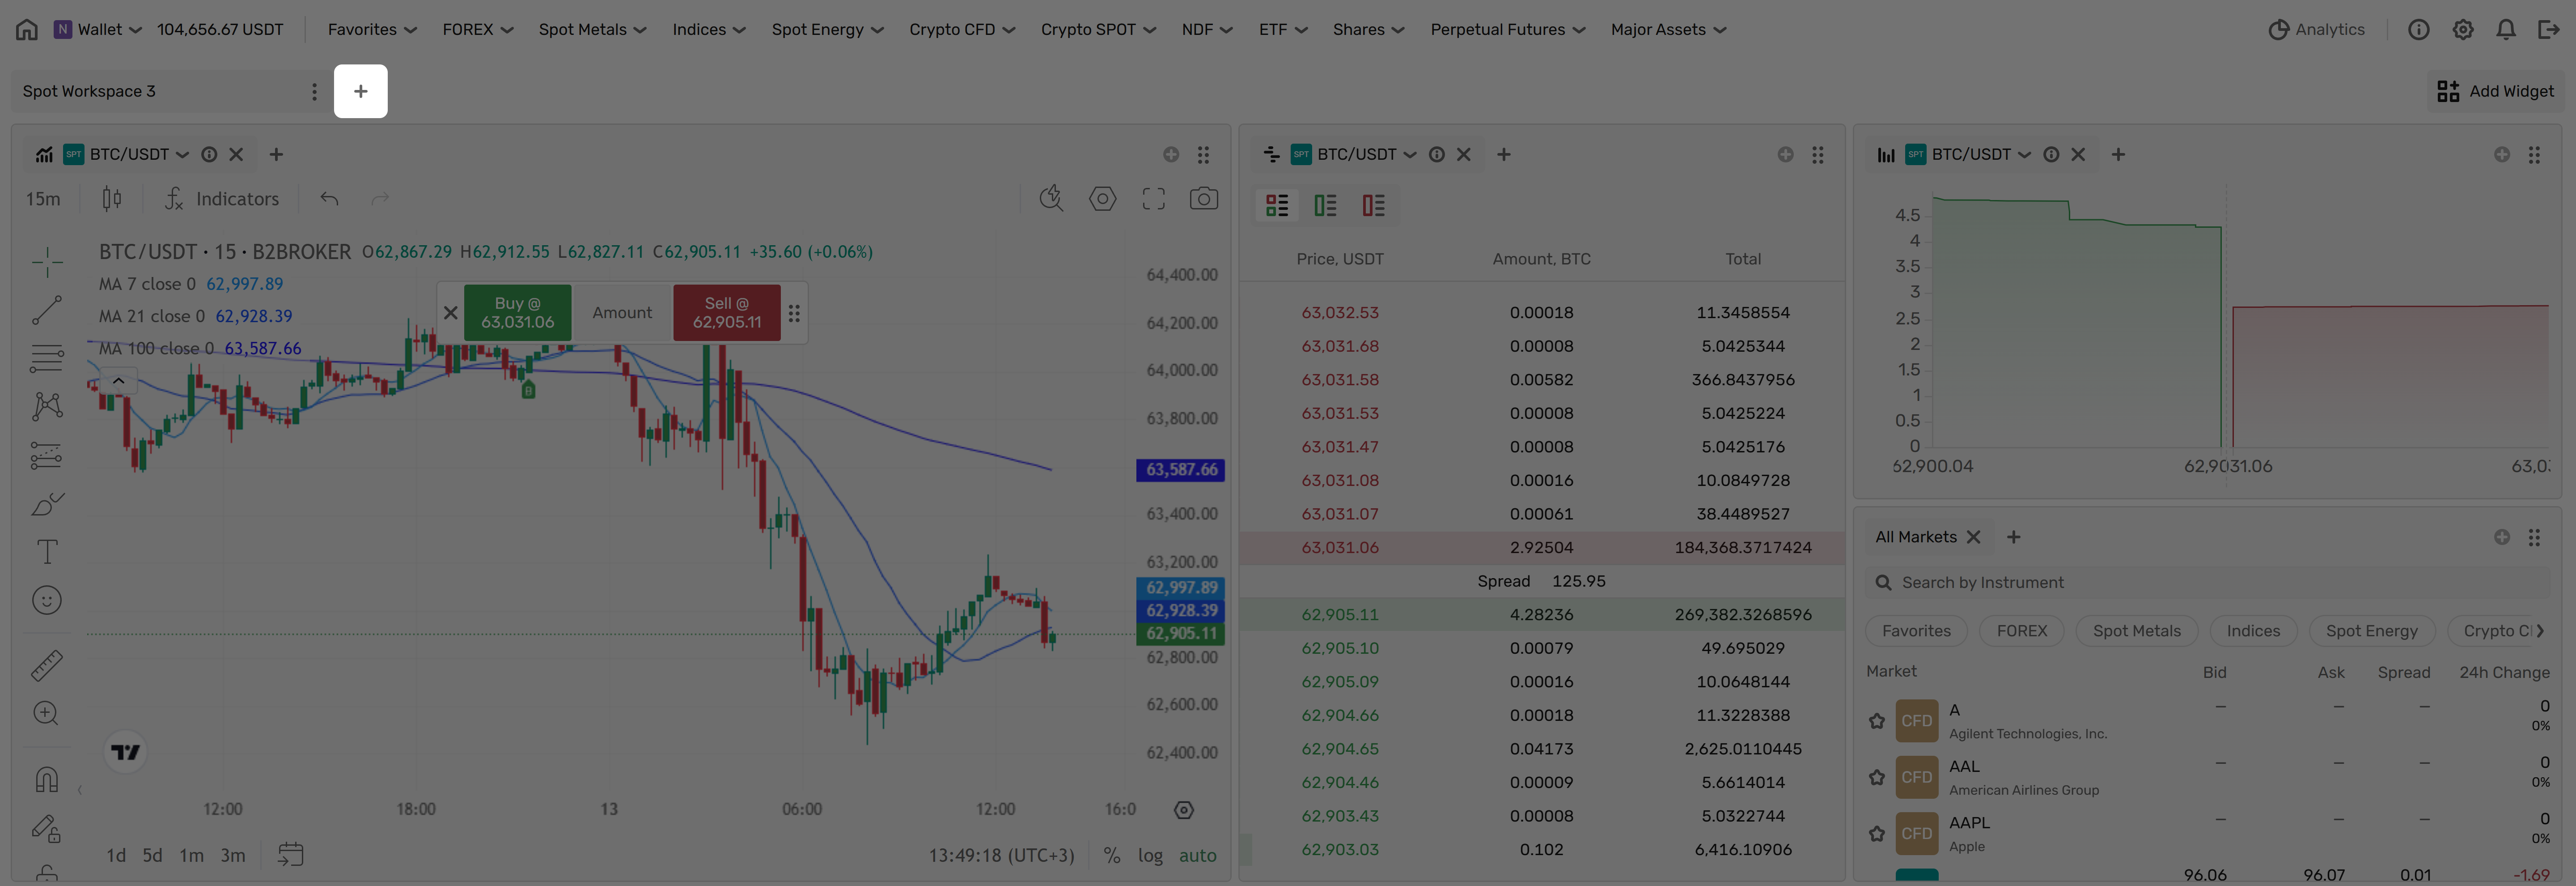Add a new workspace tab
This screenshot has height=886, width=2576.
pos(361,91)
